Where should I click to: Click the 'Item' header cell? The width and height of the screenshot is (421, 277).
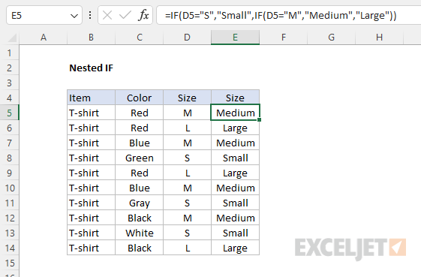pyautogui.click(x=91, y=98)
